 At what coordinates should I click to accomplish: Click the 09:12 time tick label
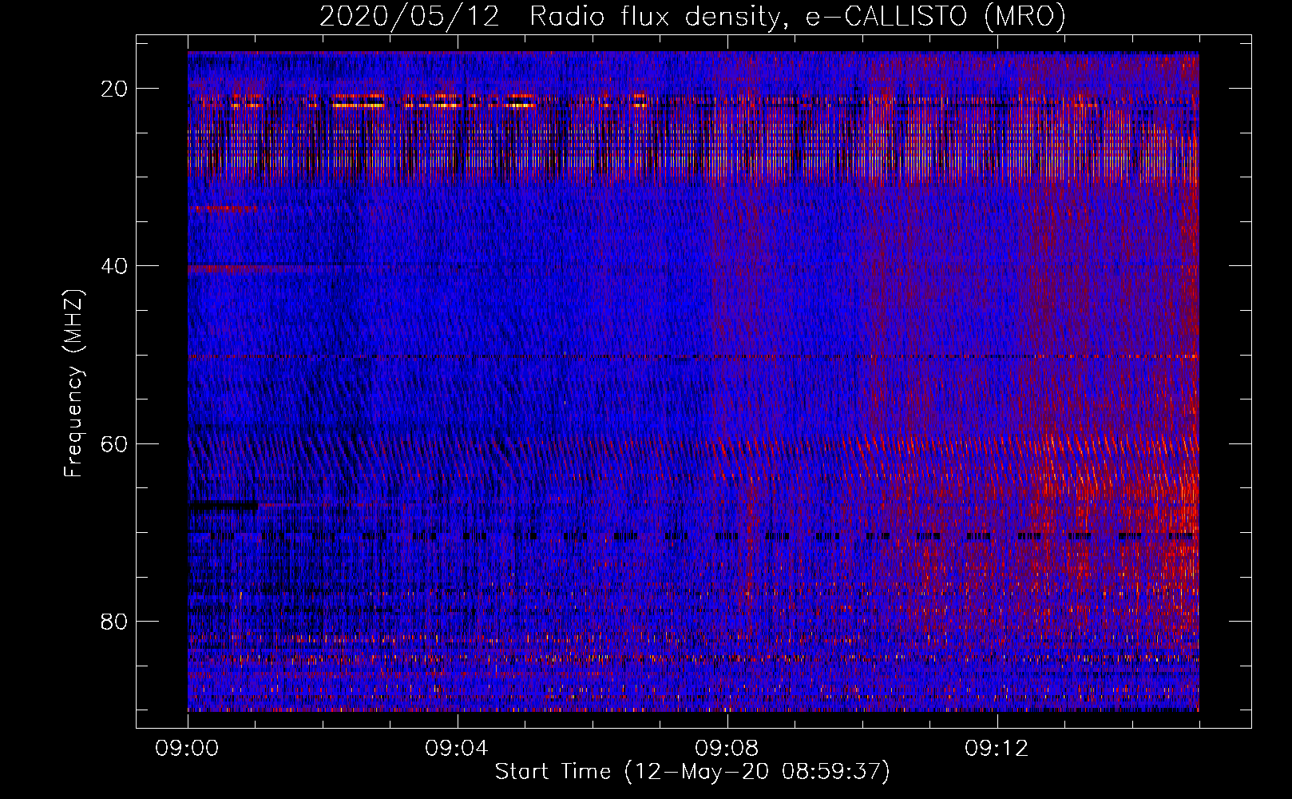point(997,749)
